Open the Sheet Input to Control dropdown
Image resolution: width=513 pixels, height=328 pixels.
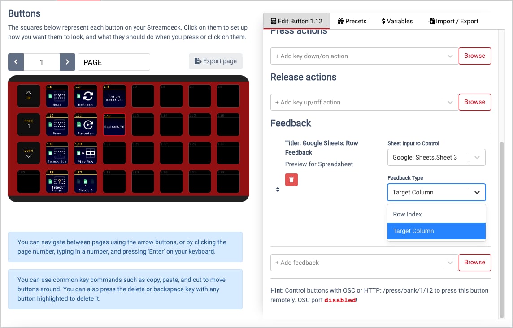436,157
